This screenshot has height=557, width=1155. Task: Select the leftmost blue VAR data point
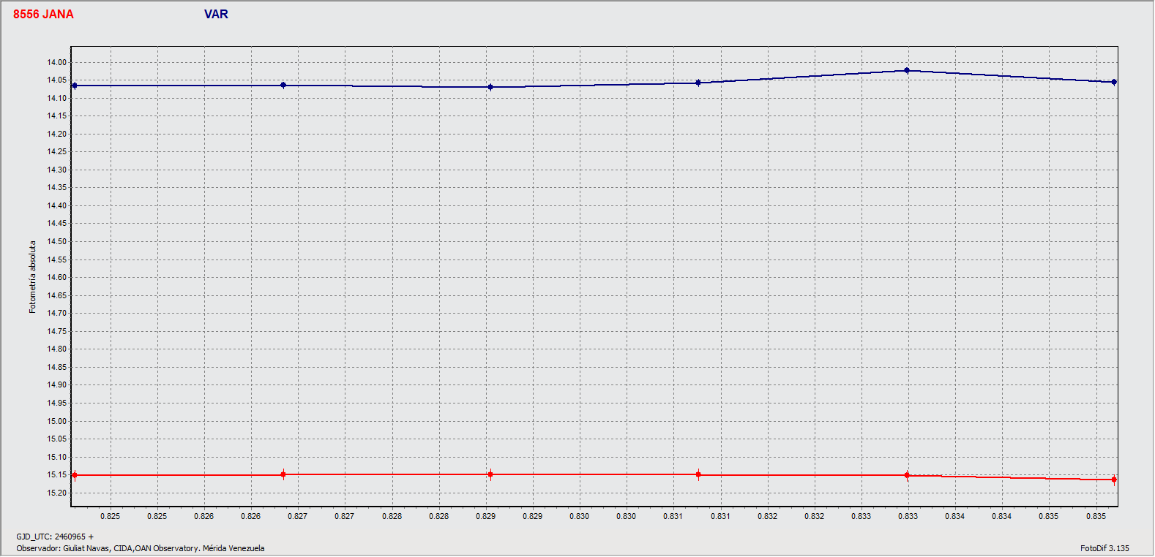(x=75, y=86)
